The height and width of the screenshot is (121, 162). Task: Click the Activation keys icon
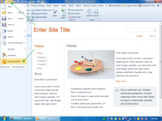tap(4, 55)
